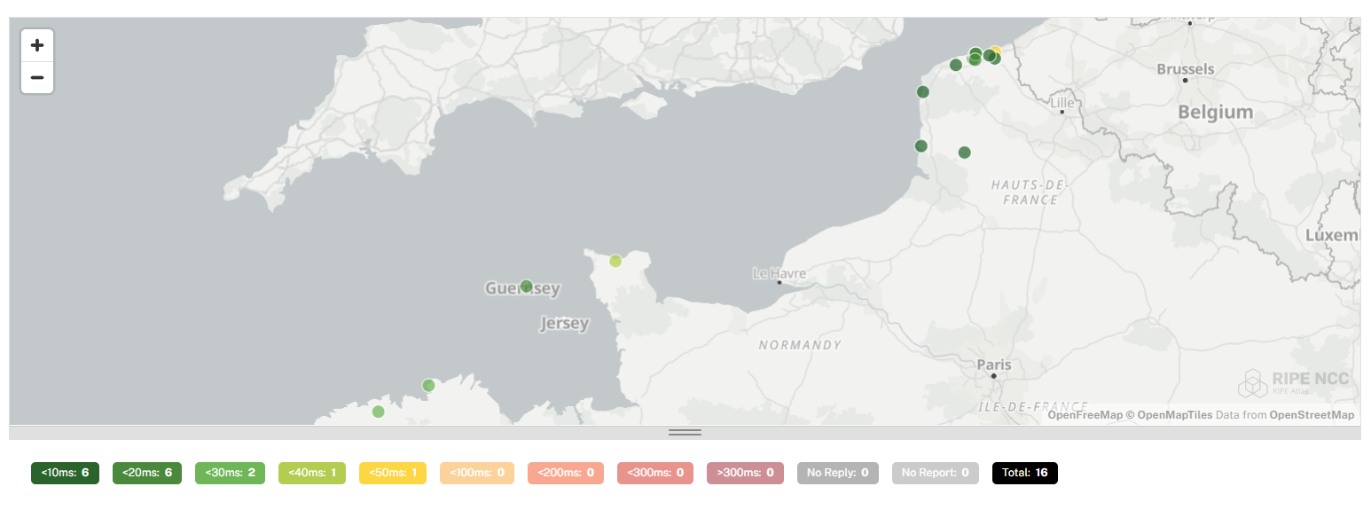Screen dimensions: 1371x510
Task: Click the Total: 16 badge
Action: 1025,473
